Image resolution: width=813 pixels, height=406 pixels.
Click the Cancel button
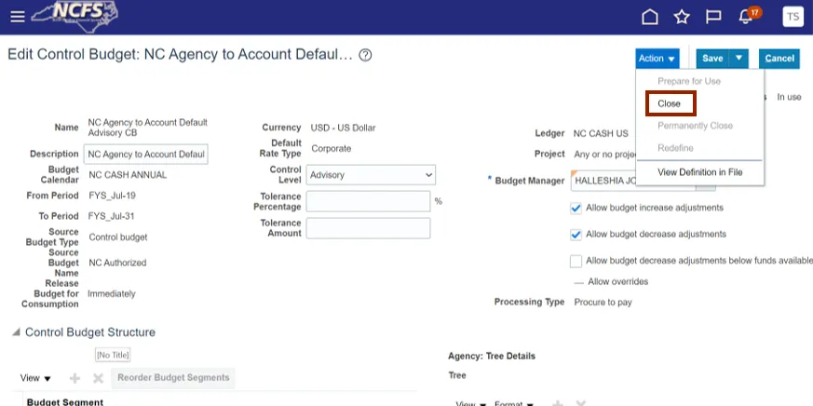779,59
